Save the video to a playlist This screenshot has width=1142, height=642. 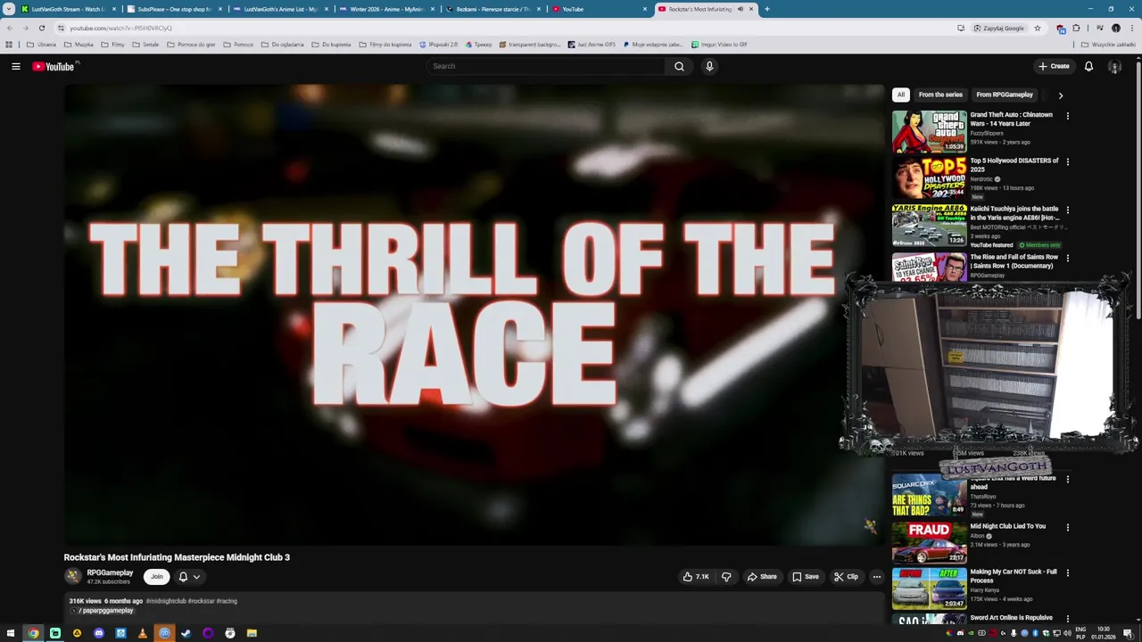click(x=806, y=577)
